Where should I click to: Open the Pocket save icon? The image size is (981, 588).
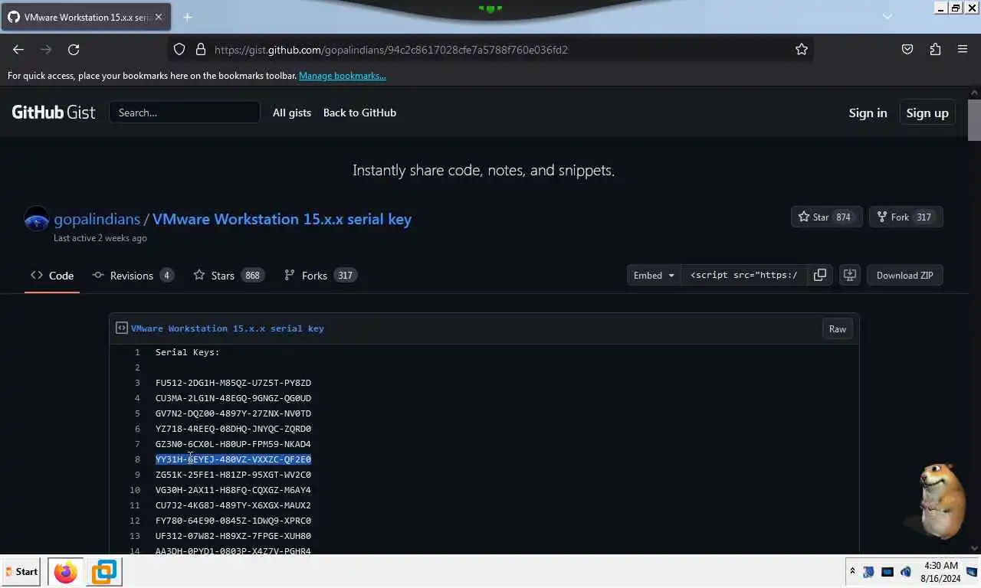point(907,49)
